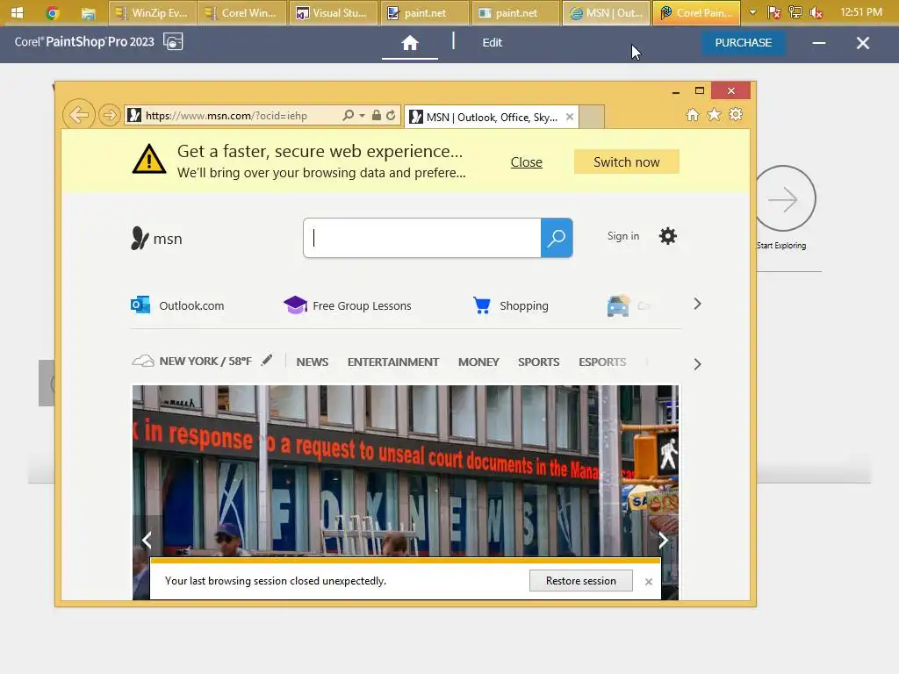Edit the location with the pencil icon

[267, 360]
